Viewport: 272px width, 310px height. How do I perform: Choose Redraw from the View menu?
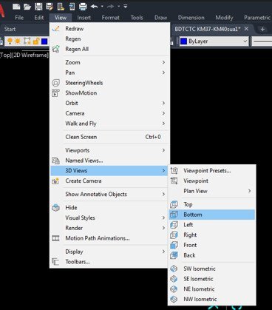point(109,29)
